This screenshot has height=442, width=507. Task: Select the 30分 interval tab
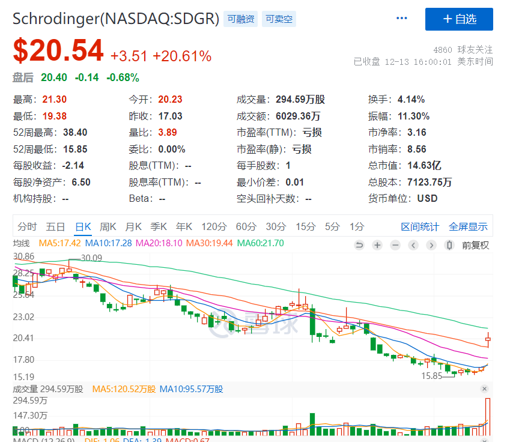276,226
